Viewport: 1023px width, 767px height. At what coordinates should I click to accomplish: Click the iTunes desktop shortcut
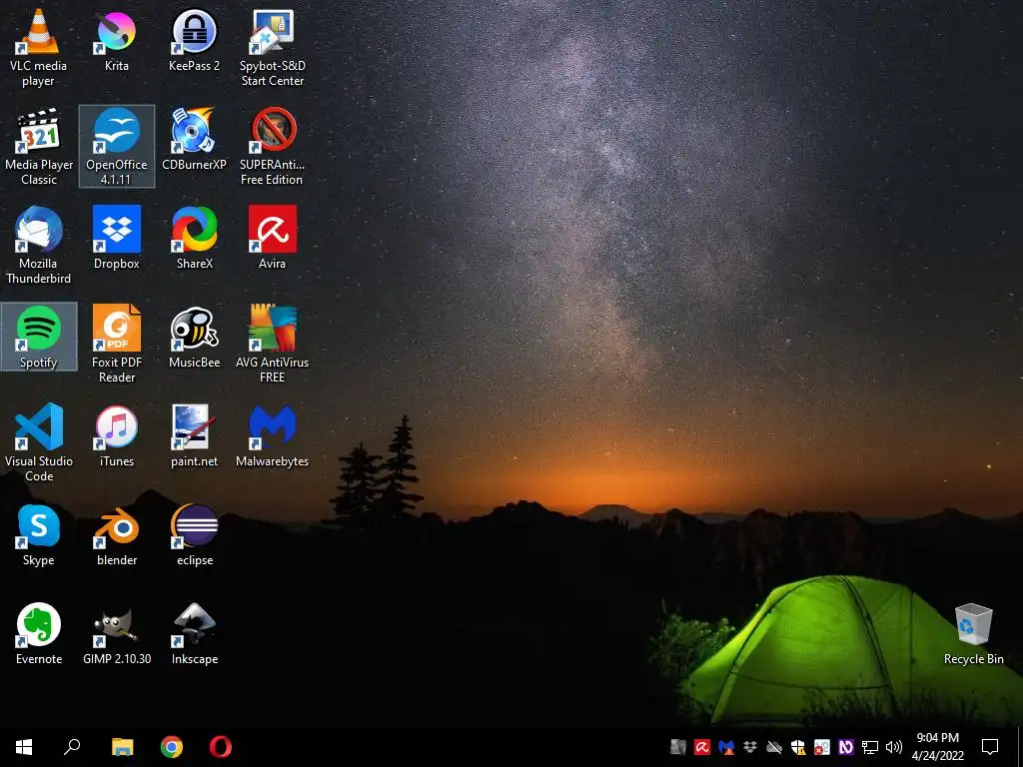point(116,435)
